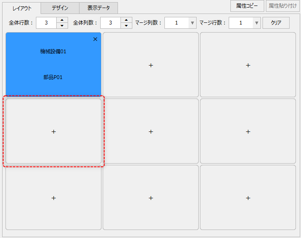Add item in highlighted middle-left cell

pos(54,131)
